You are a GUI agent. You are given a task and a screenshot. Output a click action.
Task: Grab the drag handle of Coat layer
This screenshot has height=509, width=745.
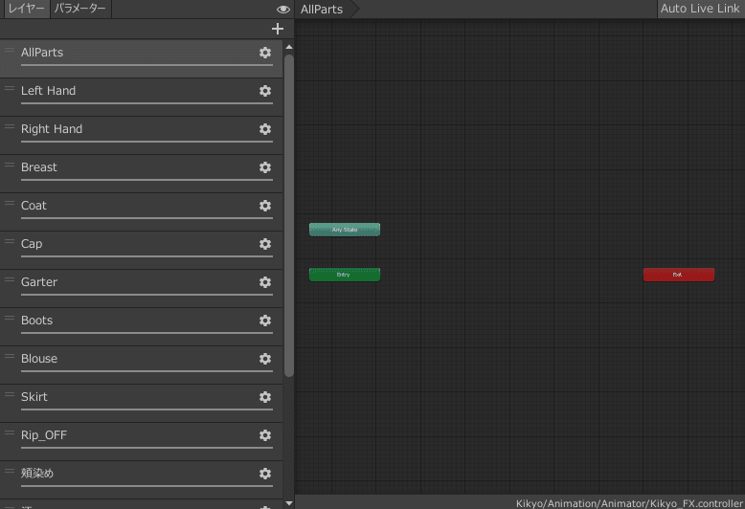[10, 203]
